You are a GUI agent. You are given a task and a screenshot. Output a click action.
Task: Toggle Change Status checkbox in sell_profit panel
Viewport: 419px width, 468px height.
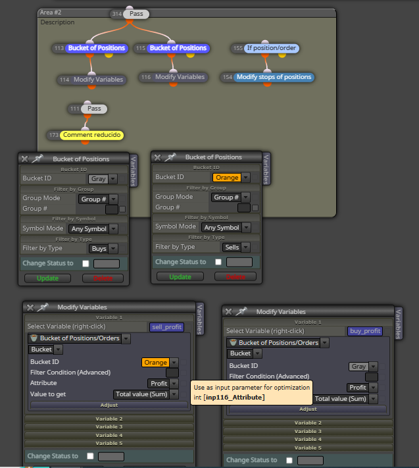click(90, 456)
